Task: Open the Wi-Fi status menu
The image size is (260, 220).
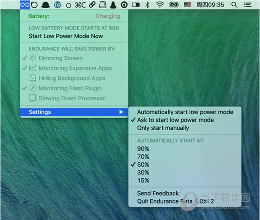Action: point(160,5)
